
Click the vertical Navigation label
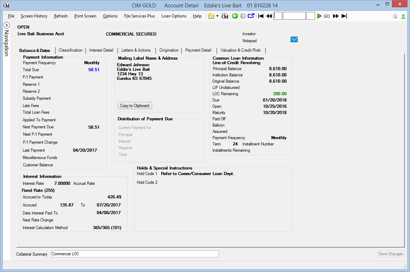click(x=7, y=43)
